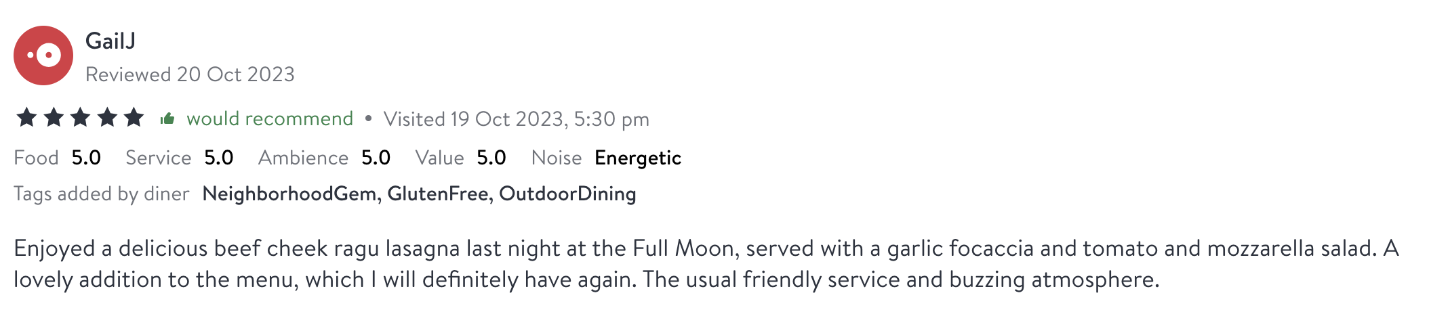Select the "Reviewed 20 Oct 2023" date
The image size is (1429, 333).
click(190, 74)
